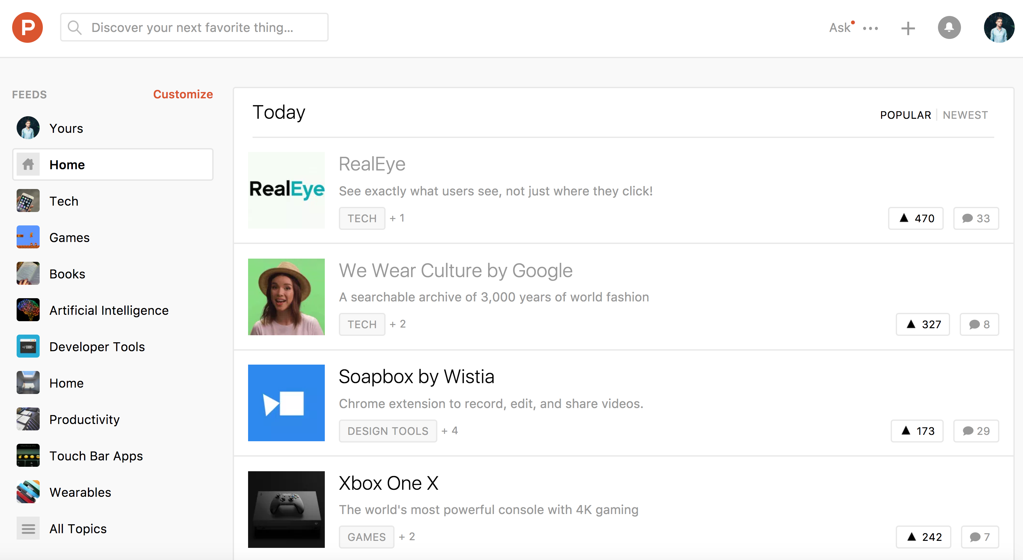Screen dimensions: 1023x560
Task: Upvote RealEye with 470 votes
Action: (x=915, y=218)
